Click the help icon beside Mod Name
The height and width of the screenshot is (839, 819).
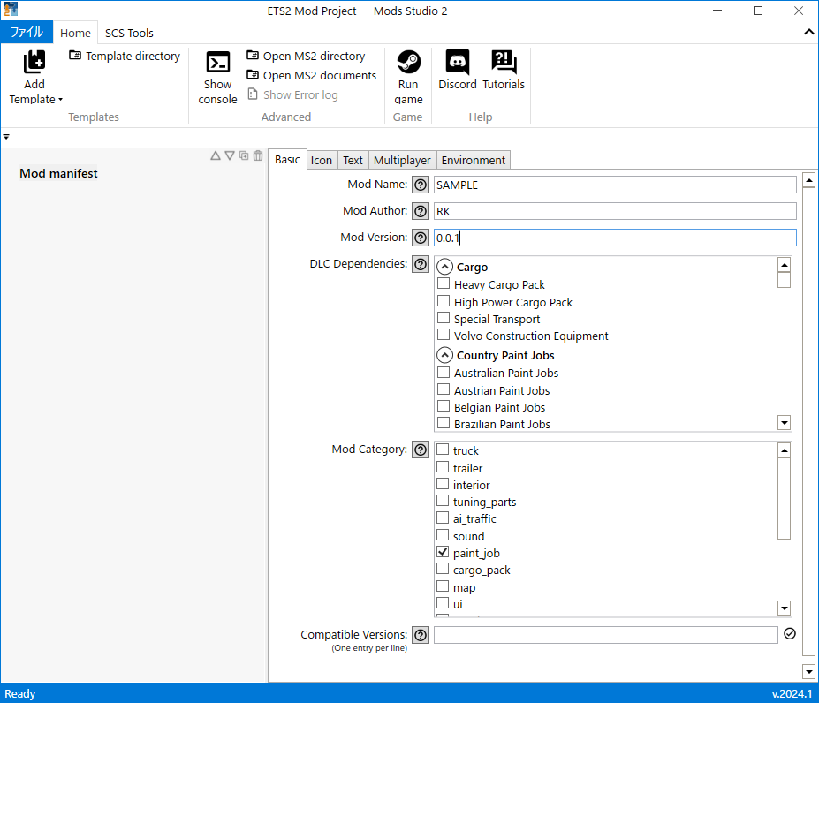tap(421, 185)
